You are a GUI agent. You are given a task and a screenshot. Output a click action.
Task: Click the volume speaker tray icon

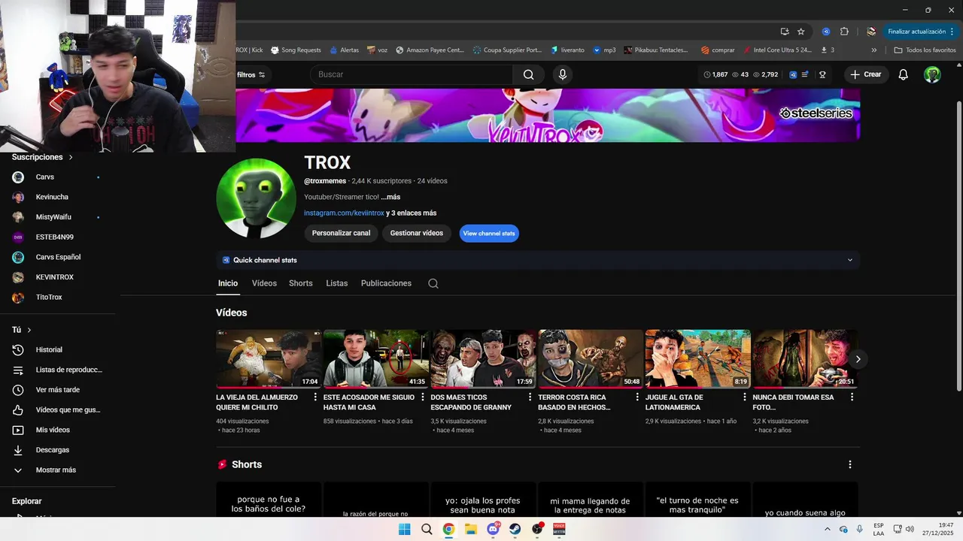[910, 529]
